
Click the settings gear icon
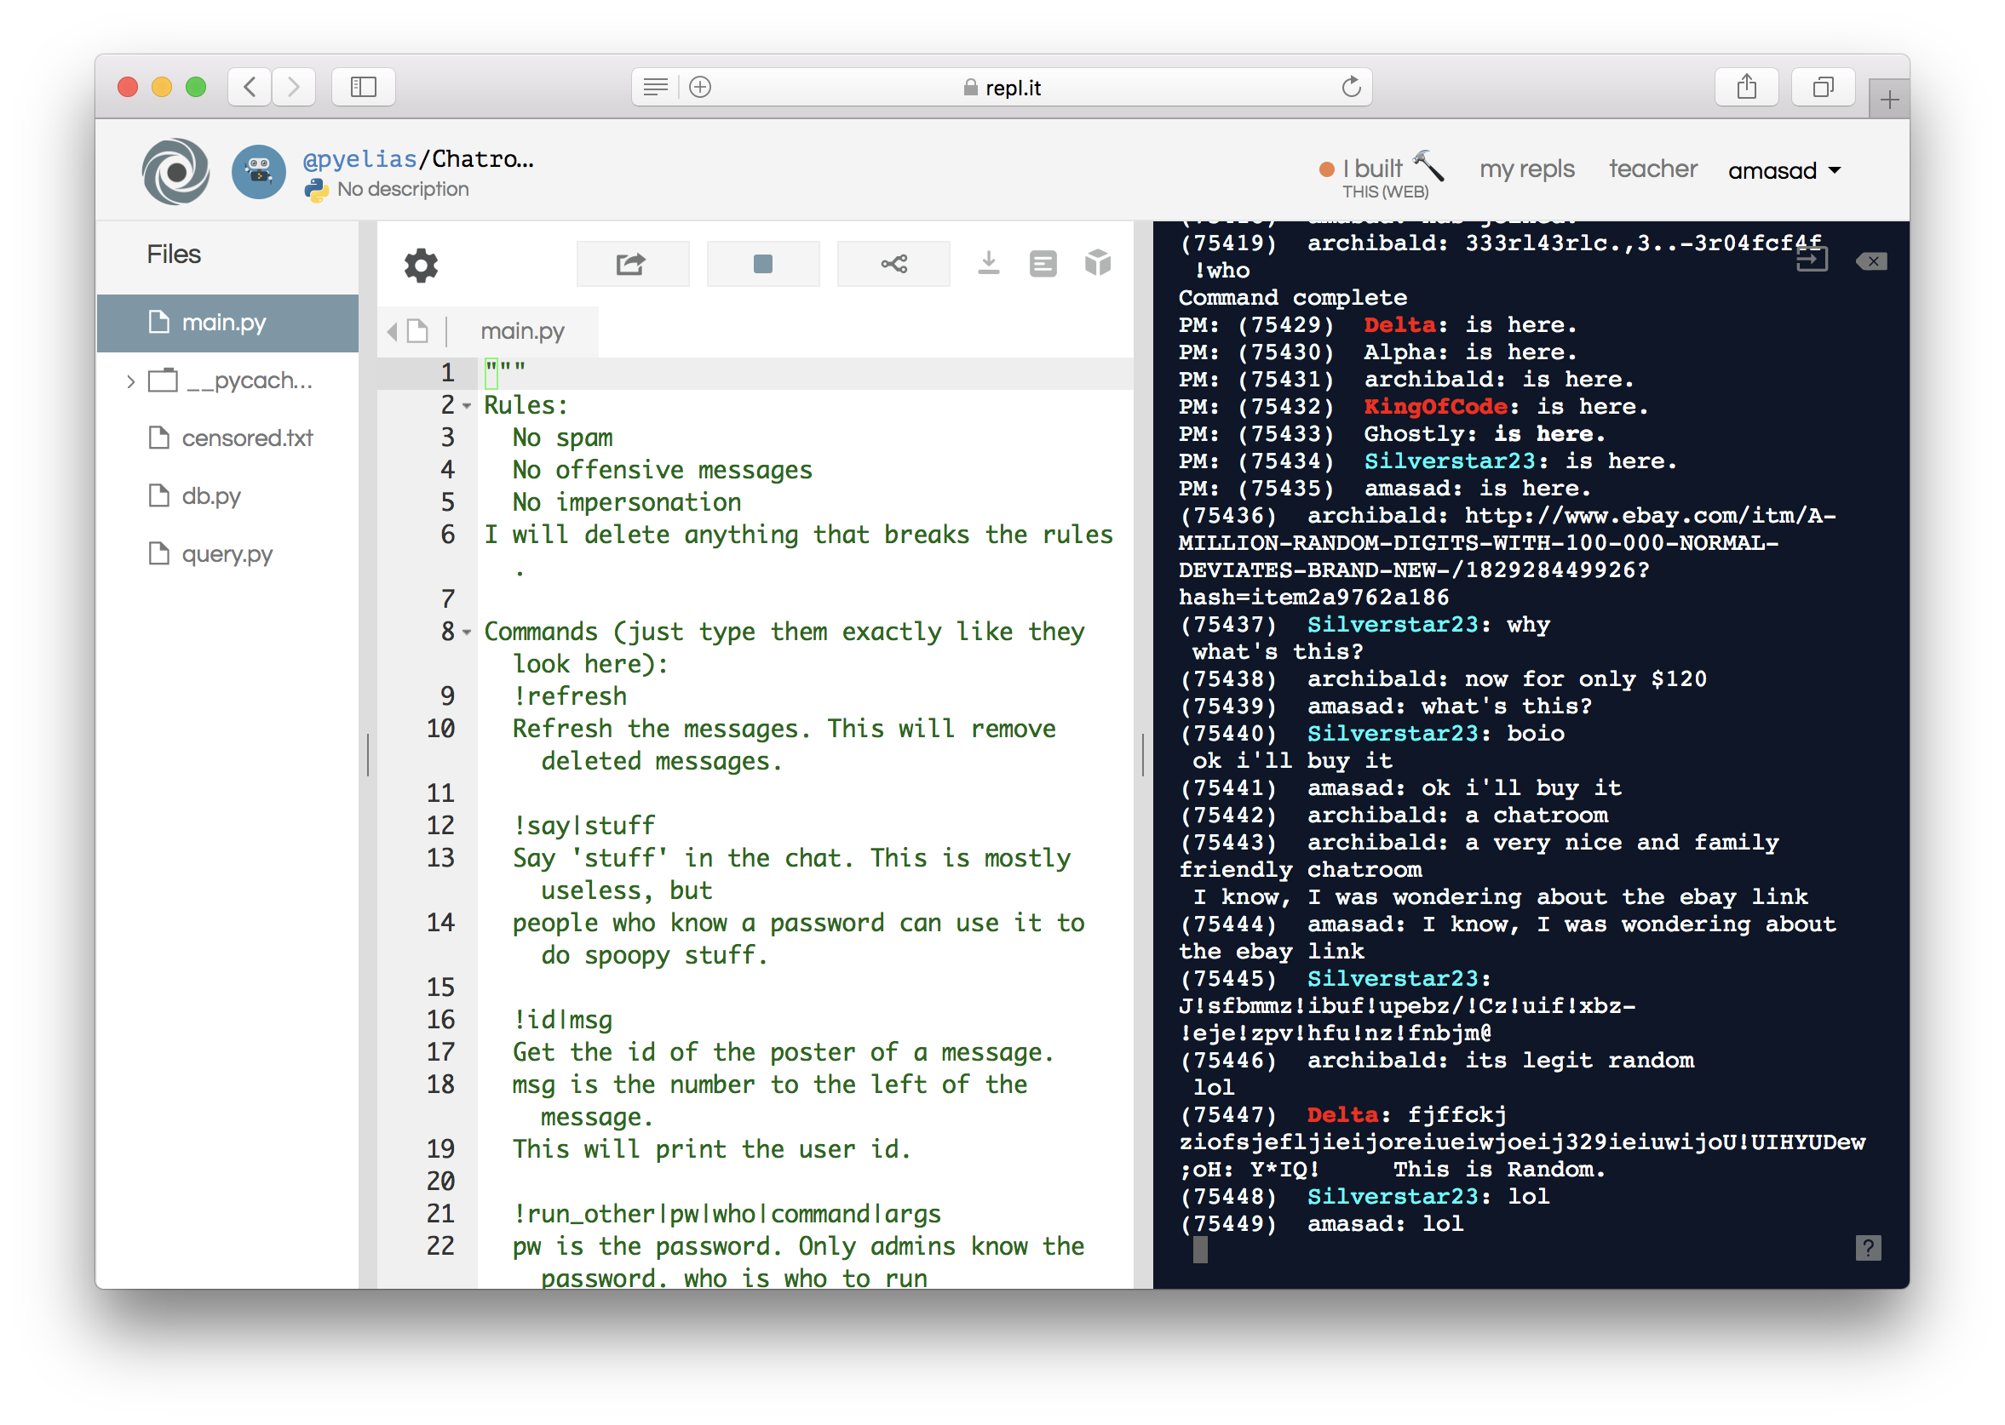pyautogui.click(x=422, y=266)
